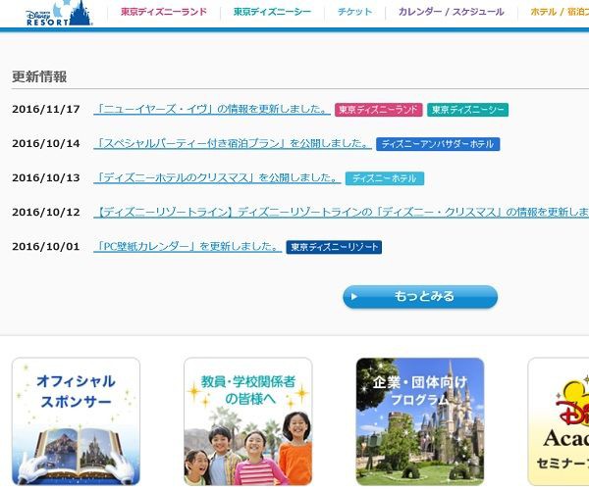Click the date 2016/10/13
The image size is (589, 490).
[46, 177]
